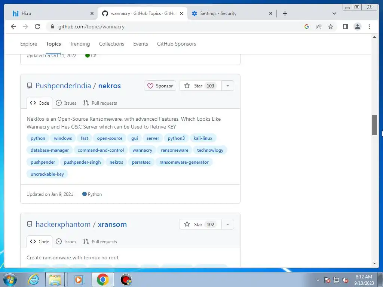Close the Settings - Security tab

(x=271, y=13)
